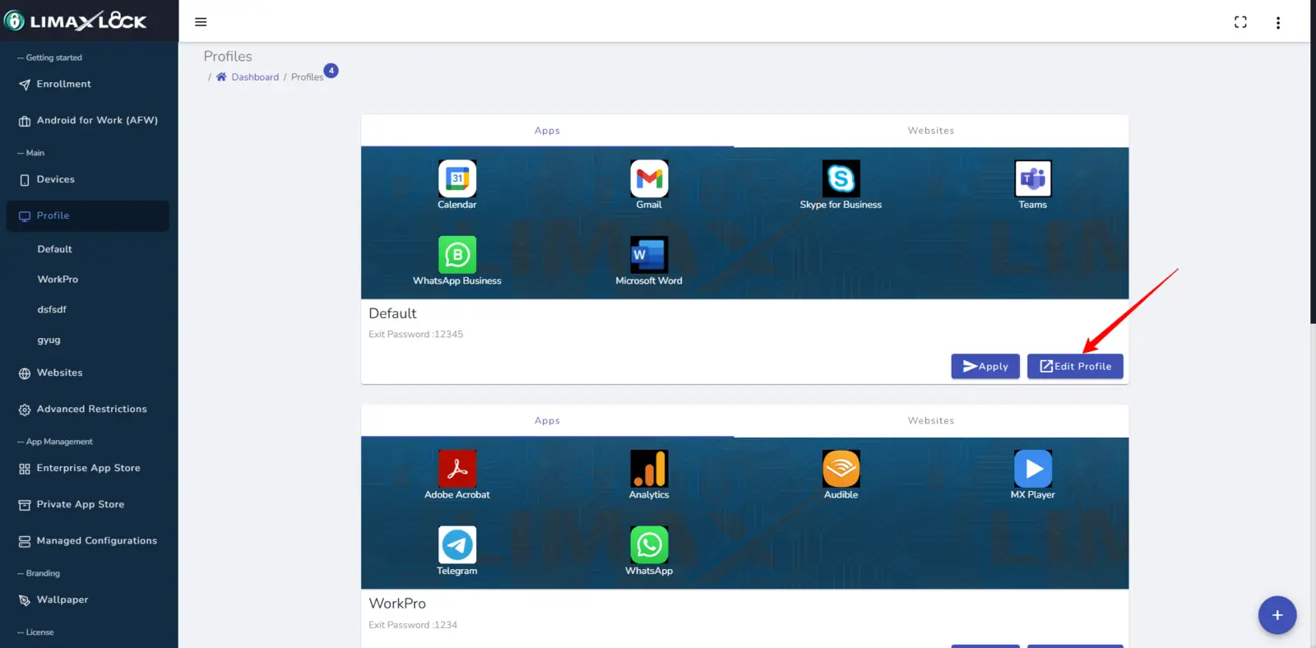Screen dimensions: 1316x648
Task: Switch to Apps tab in WorkPro profile
Action: coord(547,421)
